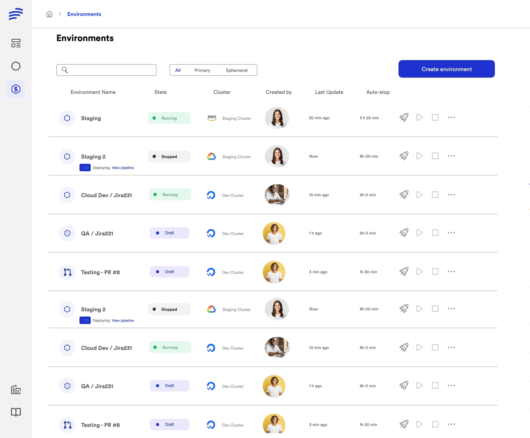
Task: Click the Google Cloud icon on Staging 2 row
Action: (211, 156)
